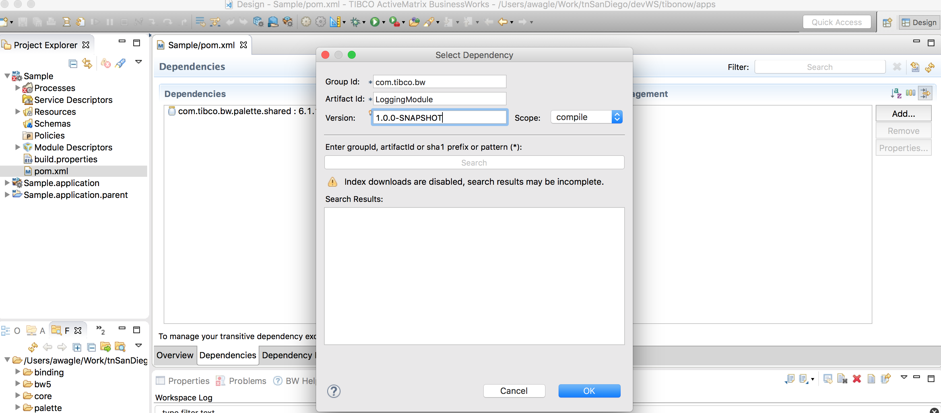Toggle the show GroupId columns icon

pos(911,93)
